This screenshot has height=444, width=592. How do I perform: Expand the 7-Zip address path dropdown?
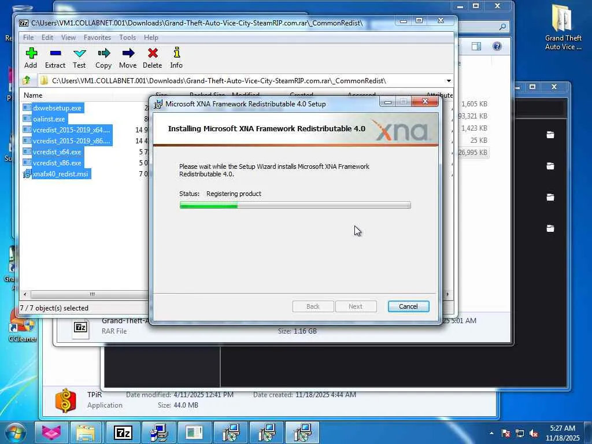[x=449, y=81]
